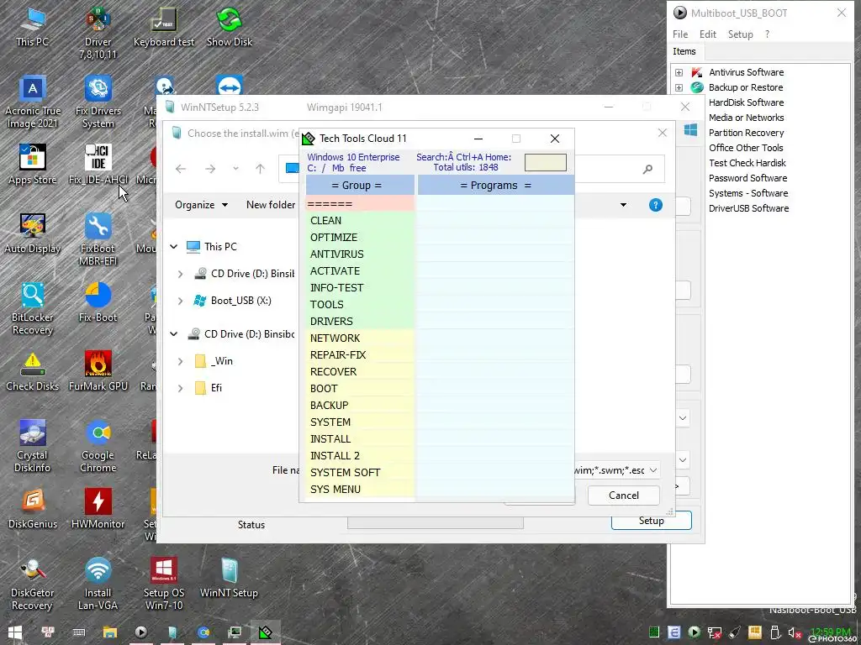The width and height of the screenshot is (861, 645).
Task: Launch Acronic True Image 2021
Action: [33, 102]
